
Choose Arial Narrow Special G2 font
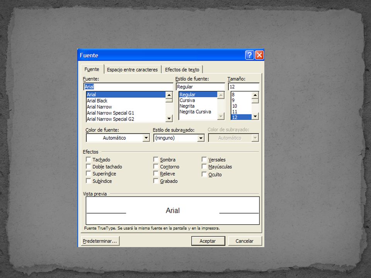[x=126, y=119]
